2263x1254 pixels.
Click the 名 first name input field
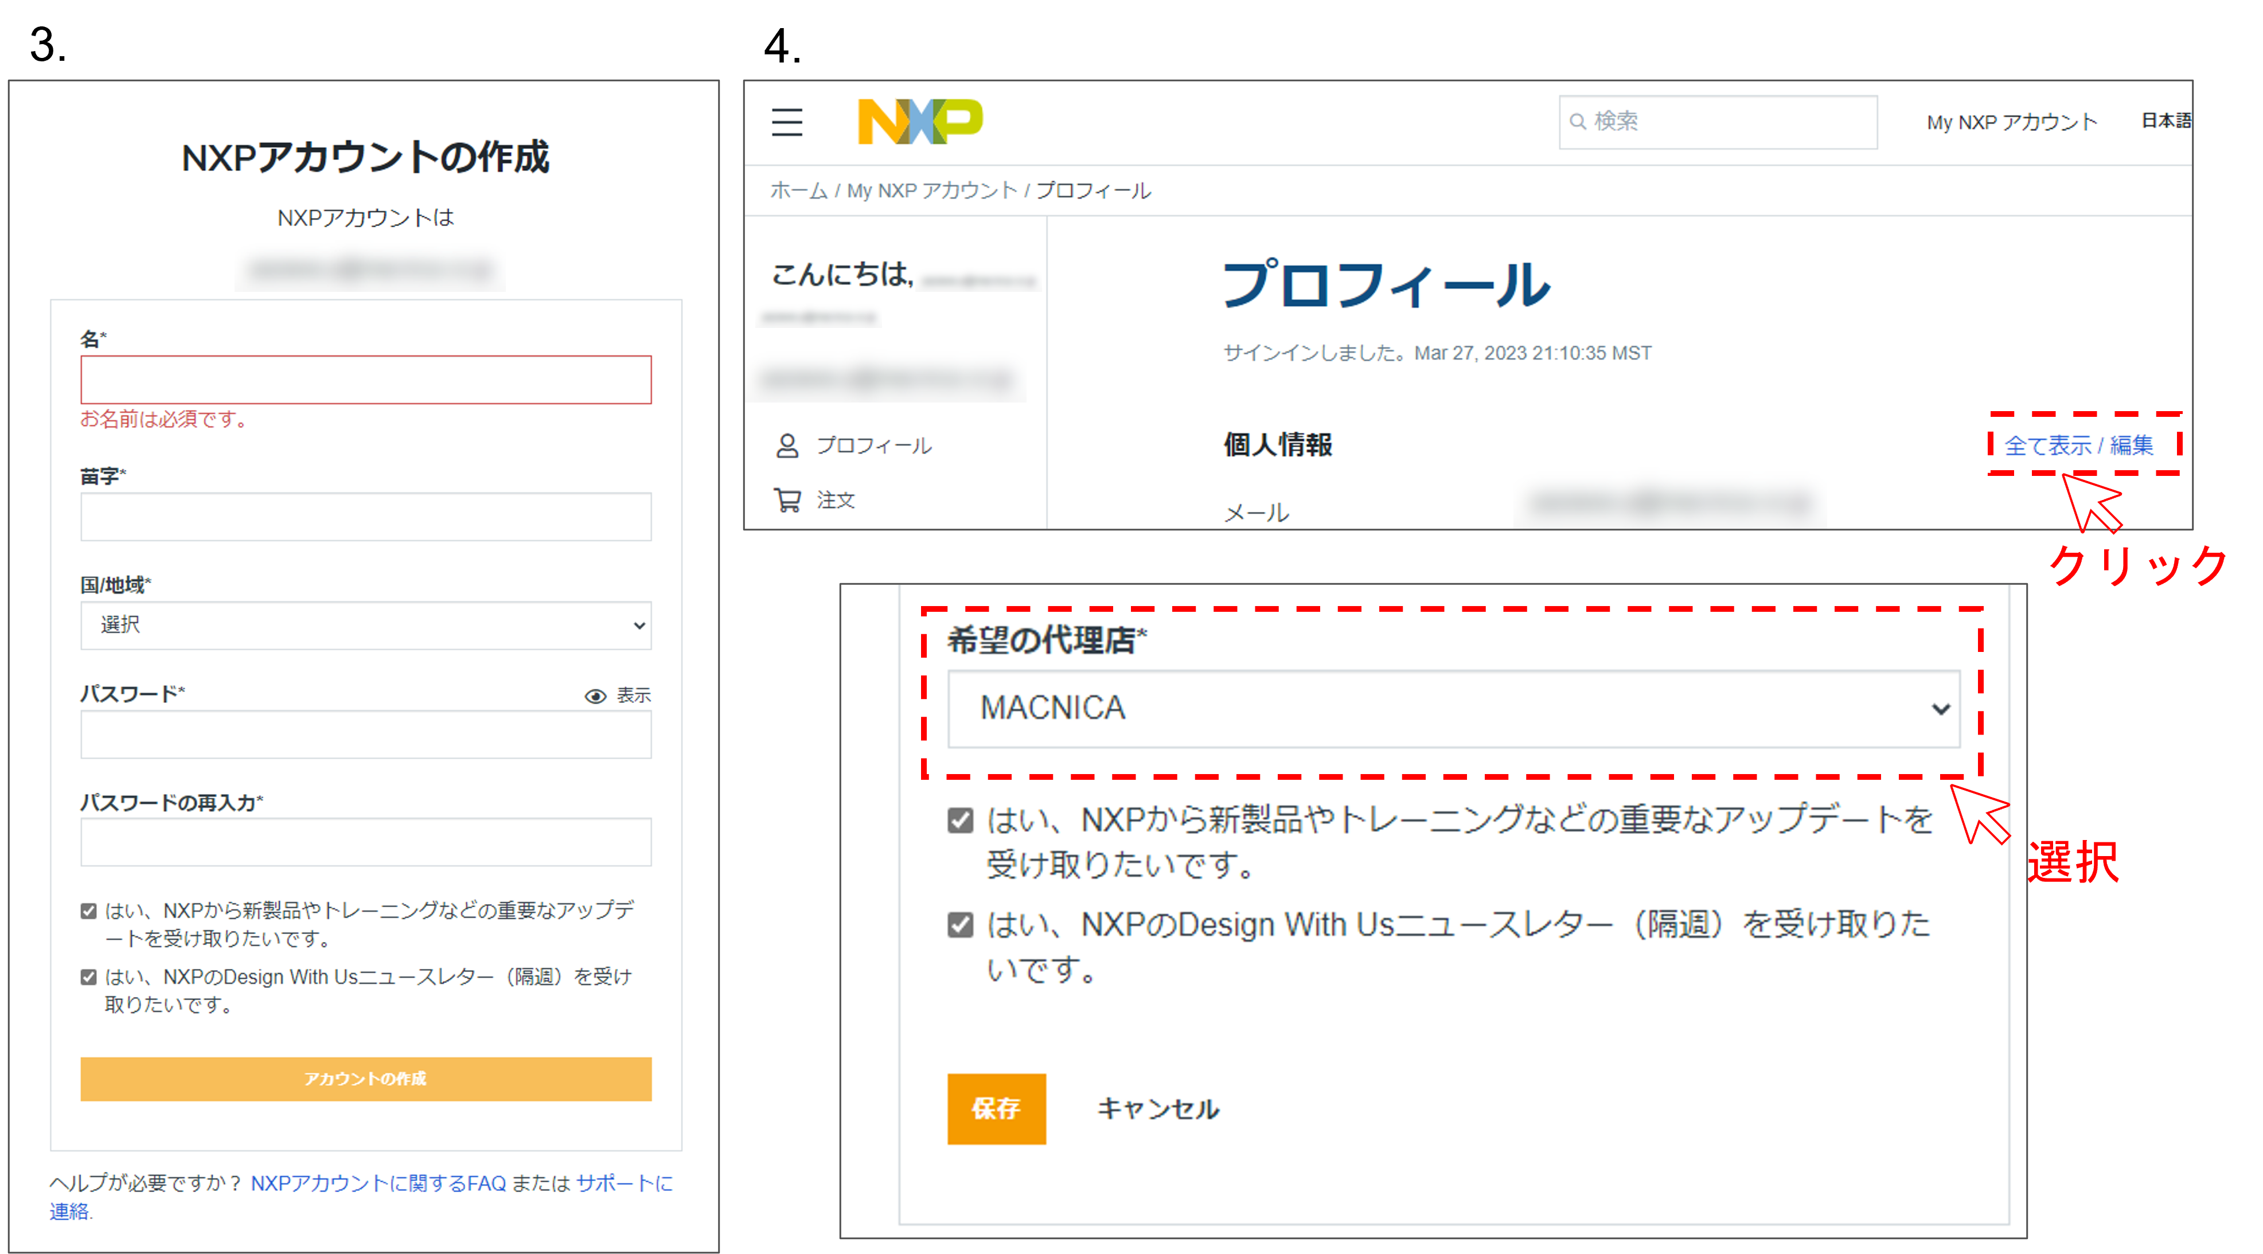[x=365, y=380]
